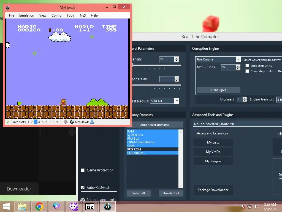Viewport: 282px width, 212px height.
Task: Open the Action Center flag in system tray
Action: (x=243, y=206)
